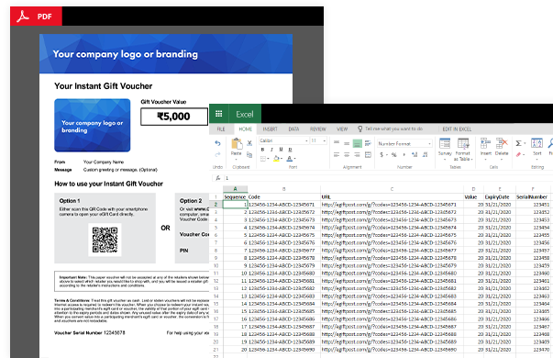Switch to the VIEW tab
The height and width of the screenshot is (358, 553).
tap(342, 129)
